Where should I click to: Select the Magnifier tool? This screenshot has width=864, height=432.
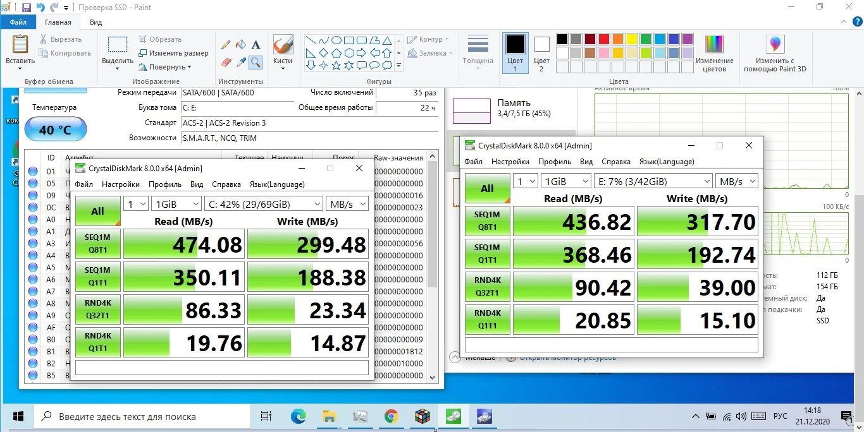(256, 62)
